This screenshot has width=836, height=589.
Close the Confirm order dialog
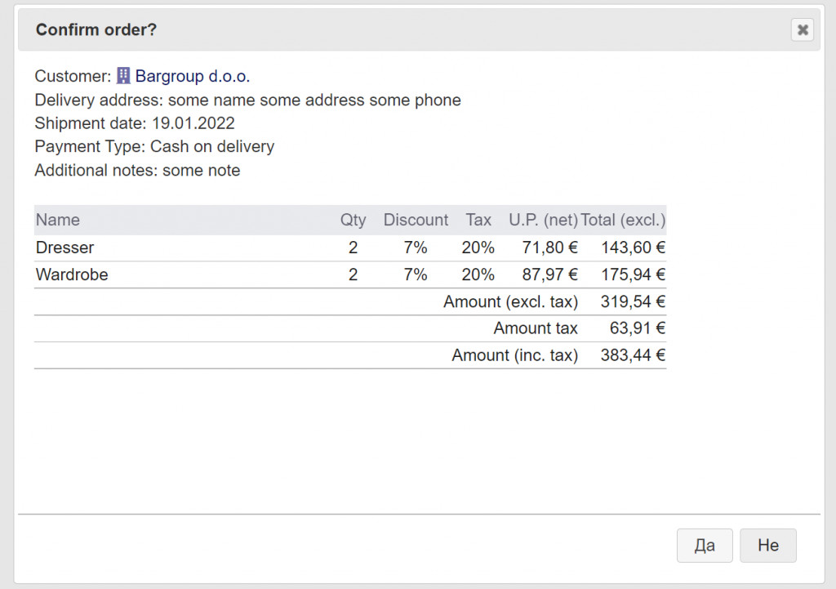tap(803, 30)
